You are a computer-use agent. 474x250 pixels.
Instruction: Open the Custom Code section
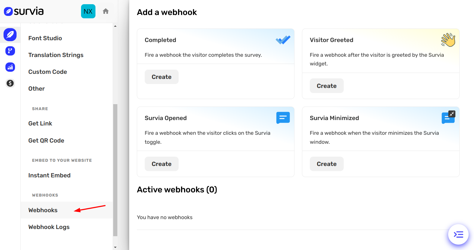click(48, 72)
